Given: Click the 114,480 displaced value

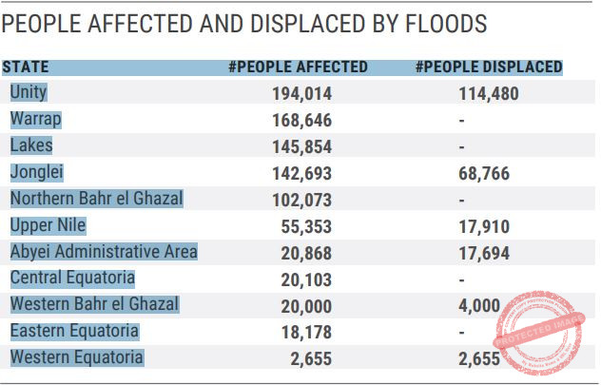Looking at the screenshot, I should coord(489,94).
